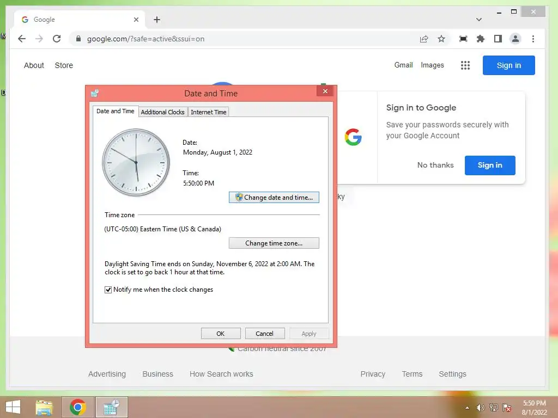The height and width of the screenshot is (418, 558).
Task: Expand the tab search chevron
Action: [479, 20]
